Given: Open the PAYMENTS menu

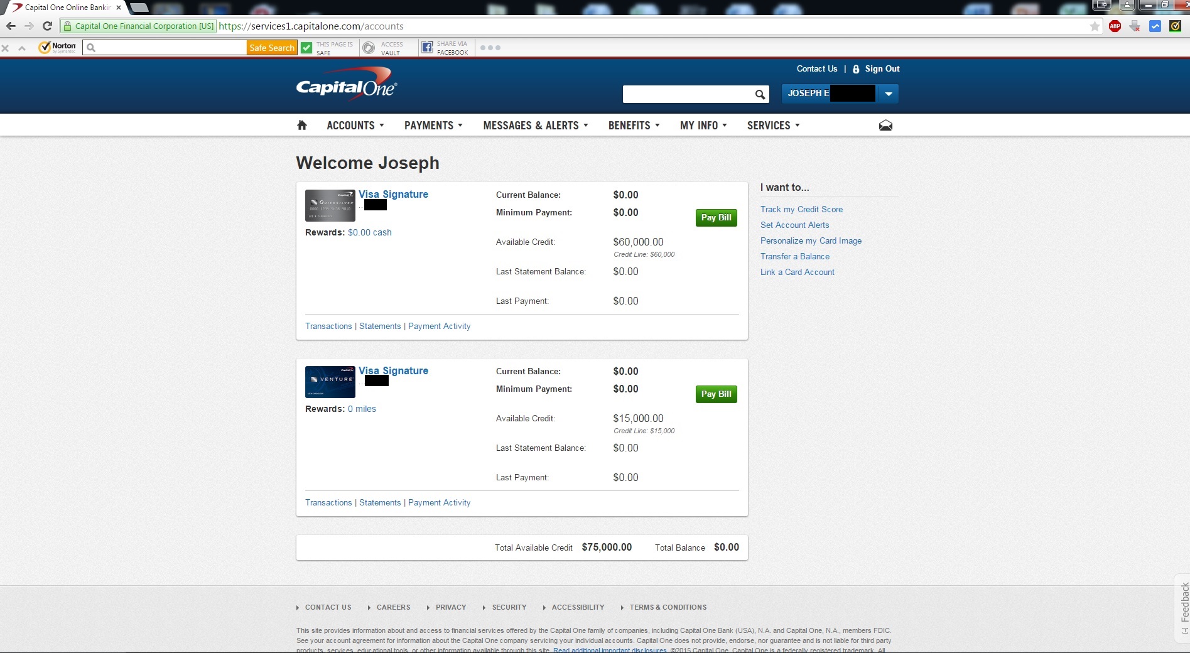Looking at the screenshot, I should click(x=433, y=126).
